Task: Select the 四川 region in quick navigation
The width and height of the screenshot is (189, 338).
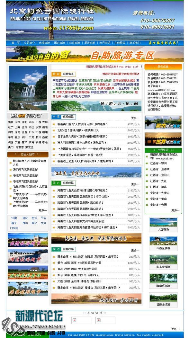Action: (x=24, y=137)
